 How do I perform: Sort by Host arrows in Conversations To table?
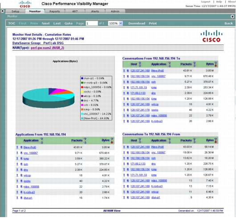point(140,141)
